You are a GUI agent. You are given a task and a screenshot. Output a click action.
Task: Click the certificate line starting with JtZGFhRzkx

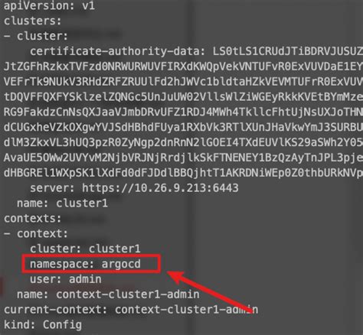(183, 67)
